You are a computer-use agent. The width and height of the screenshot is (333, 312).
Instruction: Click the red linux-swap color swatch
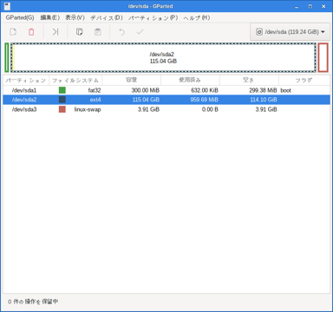[x=62, y=109]
